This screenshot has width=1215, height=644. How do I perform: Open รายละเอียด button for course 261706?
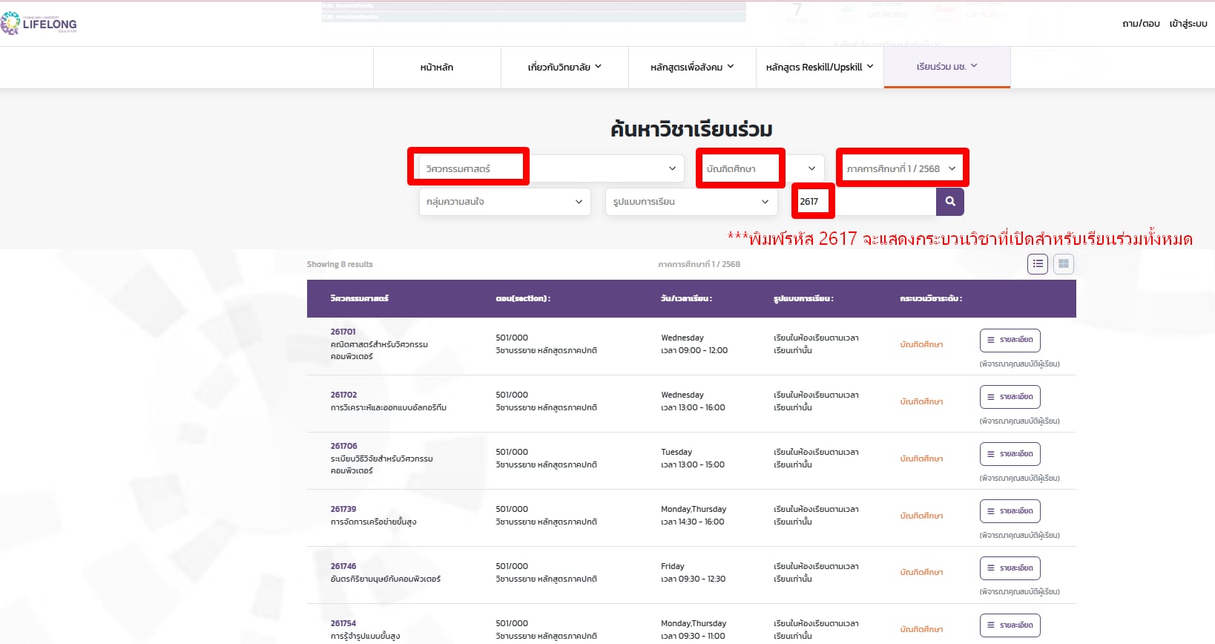[x=1010, y=454]
